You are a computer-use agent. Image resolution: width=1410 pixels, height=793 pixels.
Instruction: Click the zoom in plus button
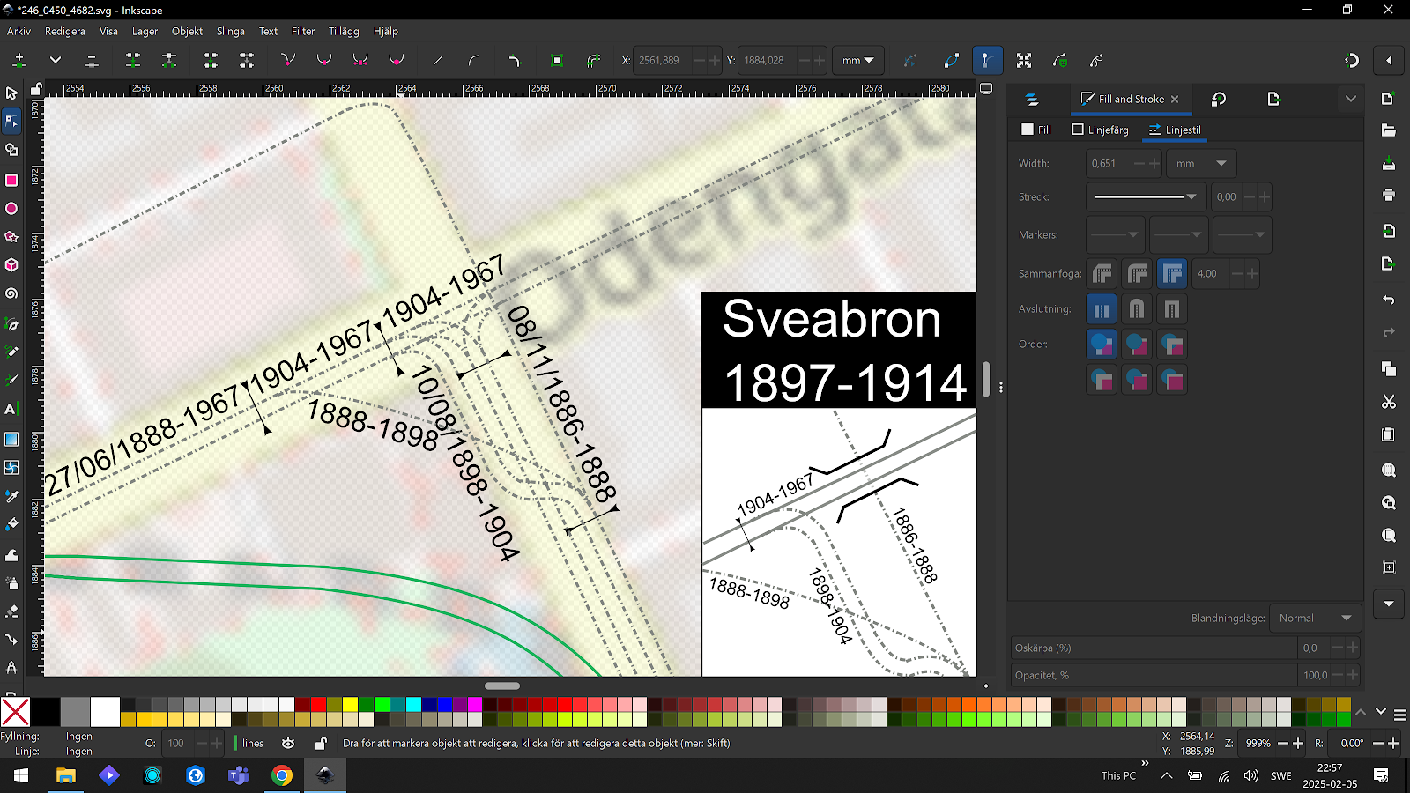click(x=1298, y=744)
